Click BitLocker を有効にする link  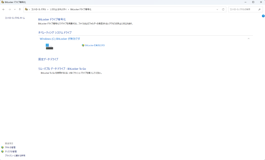(x=95, y=45)
